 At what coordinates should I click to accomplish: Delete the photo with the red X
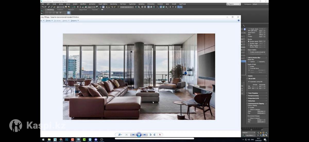160,135
